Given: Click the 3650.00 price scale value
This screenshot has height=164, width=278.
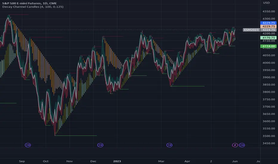Looking at the screenshot, I should point(269,114).
